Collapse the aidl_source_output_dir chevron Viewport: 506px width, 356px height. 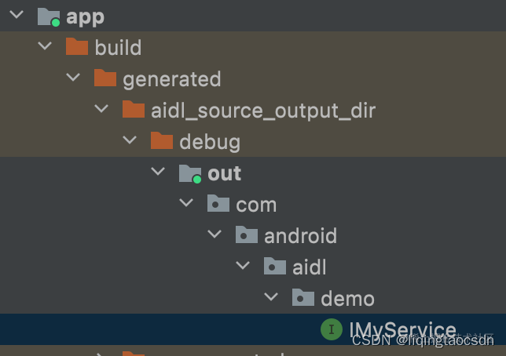101,108
